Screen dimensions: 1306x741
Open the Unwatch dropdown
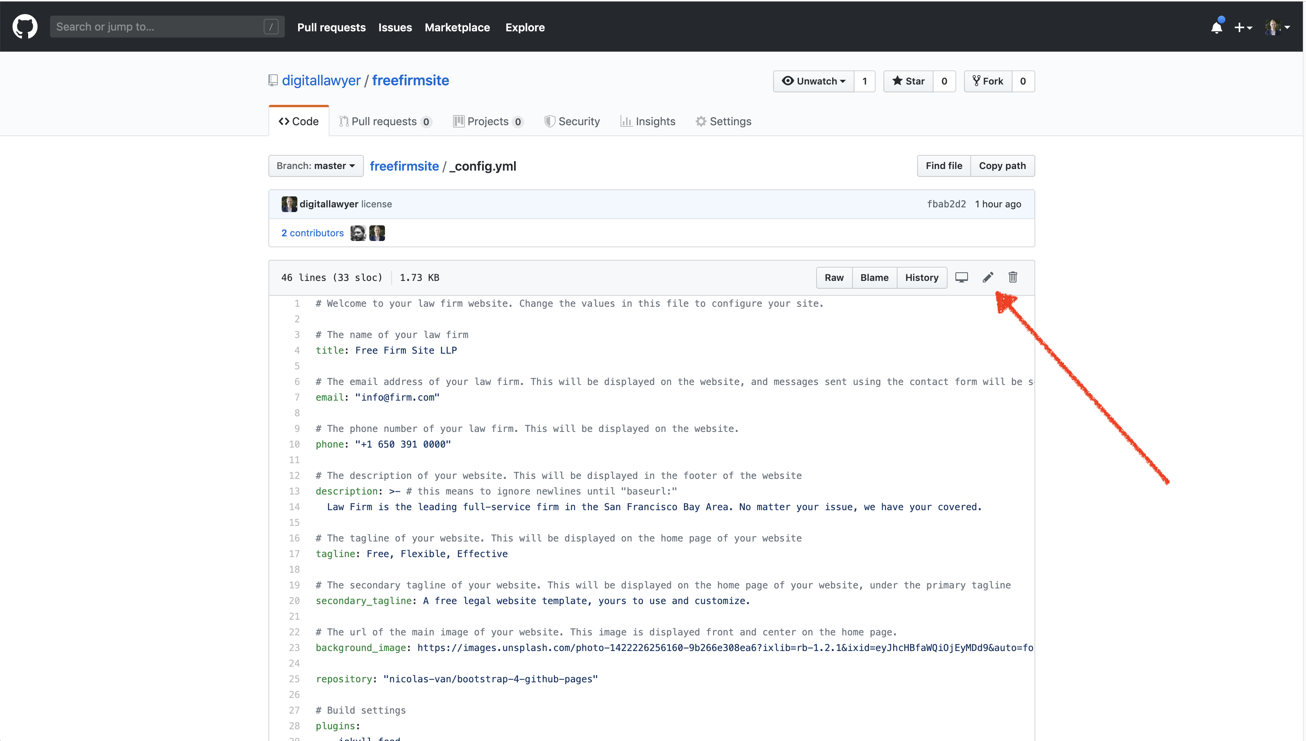point(814,81)
